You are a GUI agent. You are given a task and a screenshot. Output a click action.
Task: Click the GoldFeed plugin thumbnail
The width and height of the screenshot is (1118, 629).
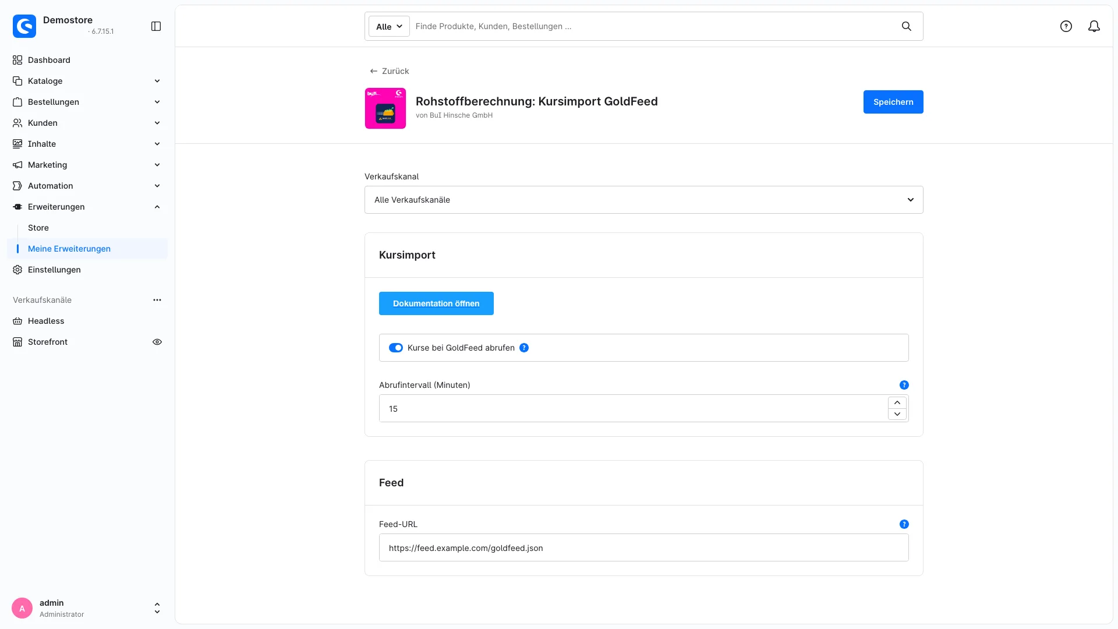[x=385, y=108]
